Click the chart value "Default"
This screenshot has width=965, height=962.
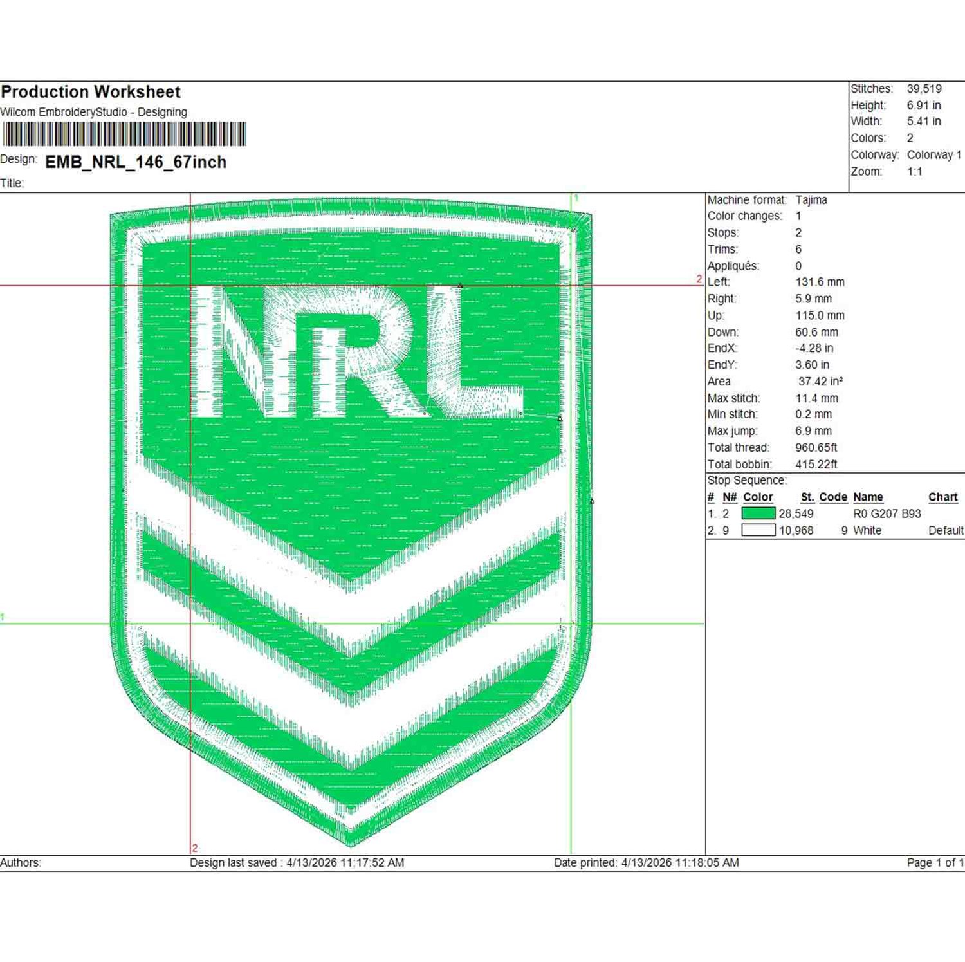tap(946, 531)
